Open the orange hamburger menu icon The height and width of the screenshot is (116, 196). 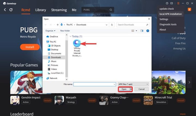point(178,3)
